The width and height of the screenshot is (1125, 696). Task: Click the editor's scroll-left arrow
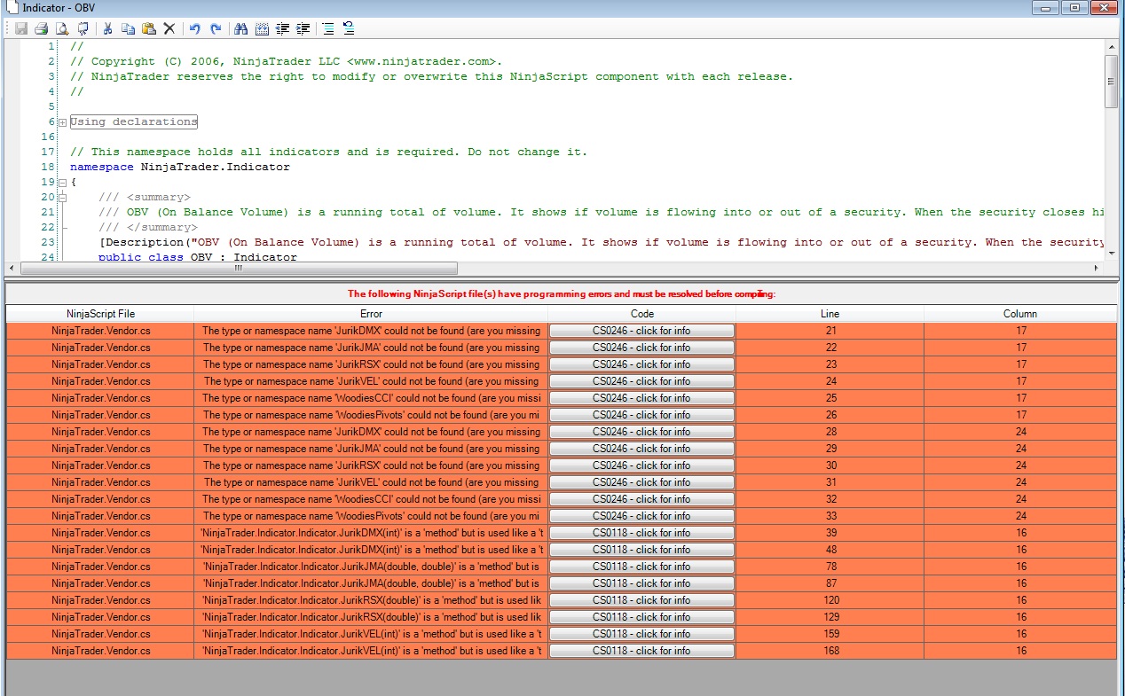click(x=12, y=267)
